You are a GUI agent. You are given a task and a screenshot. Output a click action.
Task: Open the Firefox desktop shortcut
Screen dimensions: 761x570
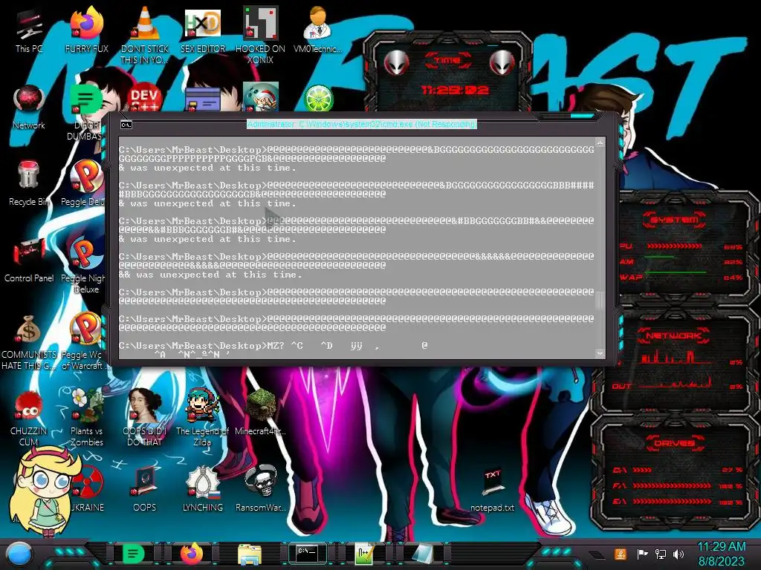point(87,27)
